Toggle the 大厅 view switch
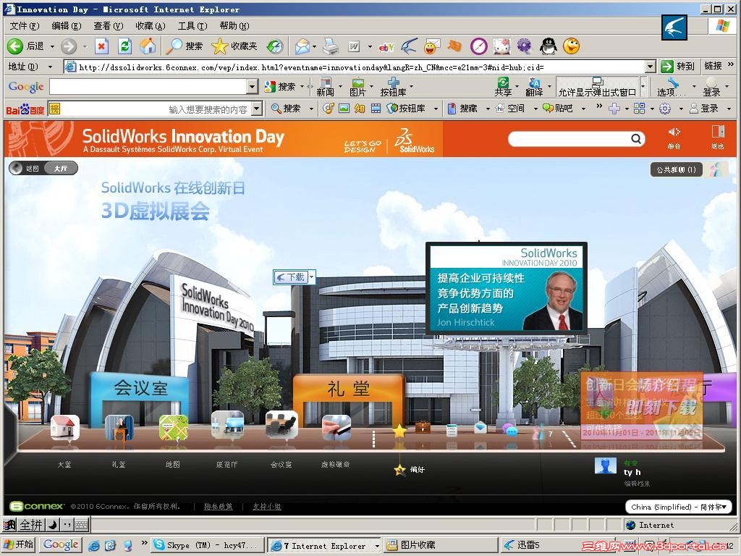This screenshot has height=556, width=741. coord(61,168)
